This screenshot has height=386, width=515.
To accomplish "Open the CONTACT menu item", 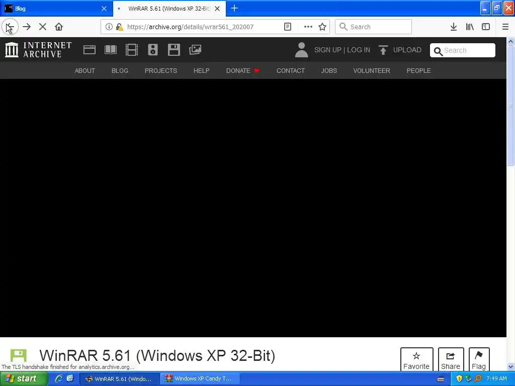I will click(291, 70).
